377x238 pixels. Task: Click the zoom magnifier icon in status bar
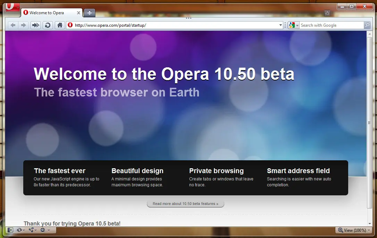tap(341, 230)
